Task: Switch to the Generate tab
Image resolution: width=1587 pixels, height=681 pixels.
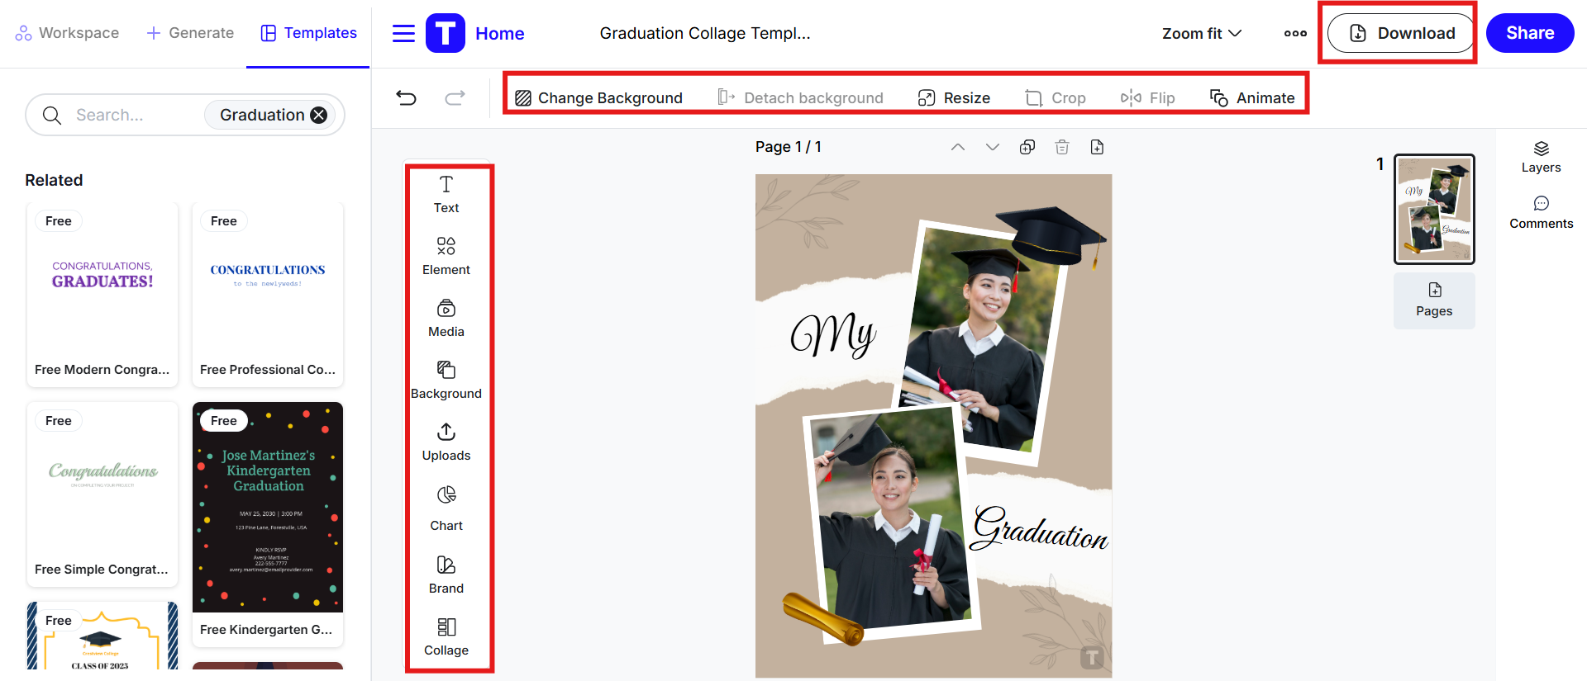Action: point(190,33)
